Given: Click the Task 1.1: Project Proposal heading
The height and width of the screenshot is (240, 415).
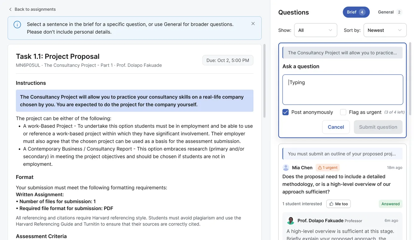Looking at the screenshot, I should click(x=58, y=56).
